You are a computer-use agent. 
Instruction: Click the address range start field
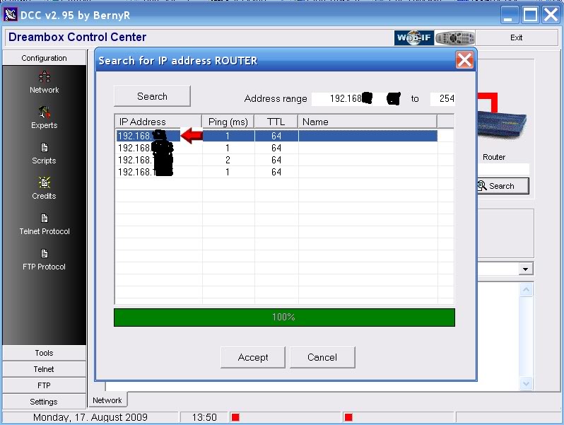pyautogui.click(x=356, y=98)
